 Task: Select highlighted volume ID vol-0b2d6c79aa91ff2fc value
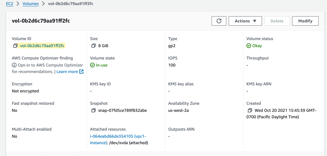pyautogui.click(x=42, y=46)
